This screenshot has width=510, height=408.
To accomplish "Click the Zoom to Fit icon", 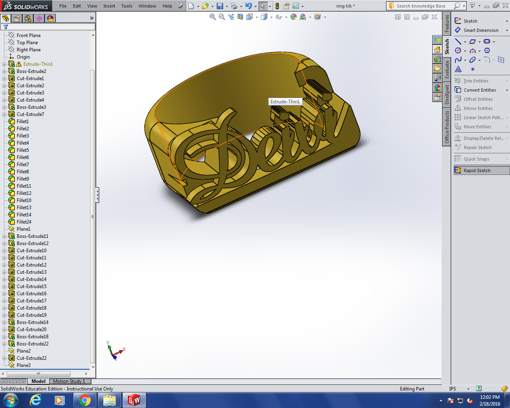I will 213,17.
